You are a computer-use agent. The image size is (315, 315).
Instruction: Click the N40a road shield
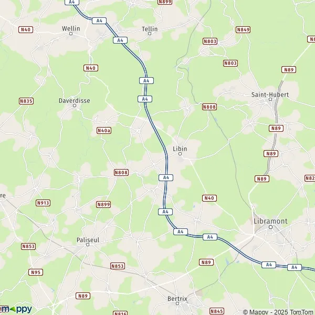point(104,131)
